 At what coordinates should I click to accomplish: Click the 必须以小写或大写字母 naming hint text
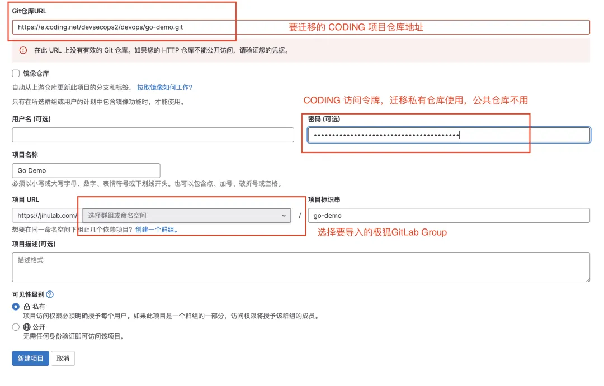click(x=148, y=184)
